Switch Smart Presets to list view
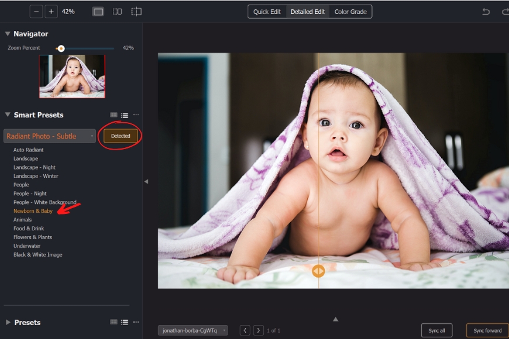The width and height of the screenshot is (509, 339). tap(125, 115)
